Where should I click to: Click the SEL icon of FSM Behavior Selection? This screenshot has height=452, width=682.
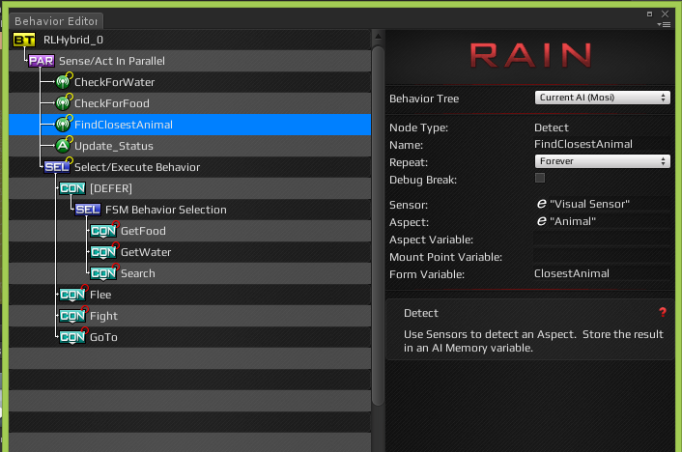(x=88, y=210)
